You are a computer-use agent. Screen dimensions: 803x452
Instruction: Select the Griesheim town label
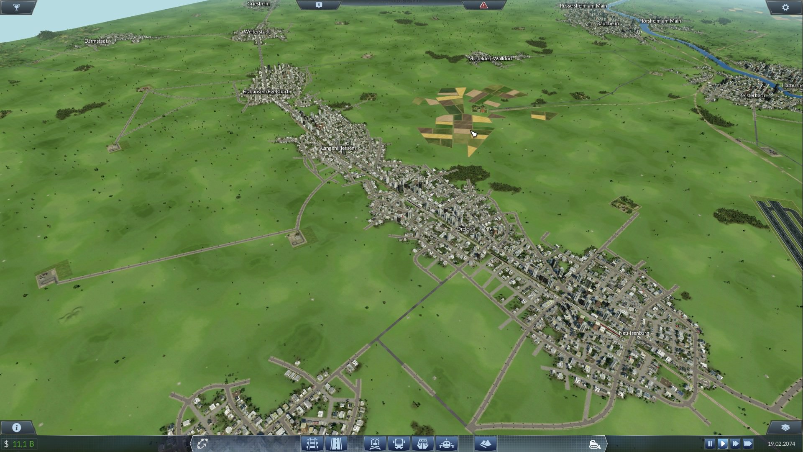258,4
